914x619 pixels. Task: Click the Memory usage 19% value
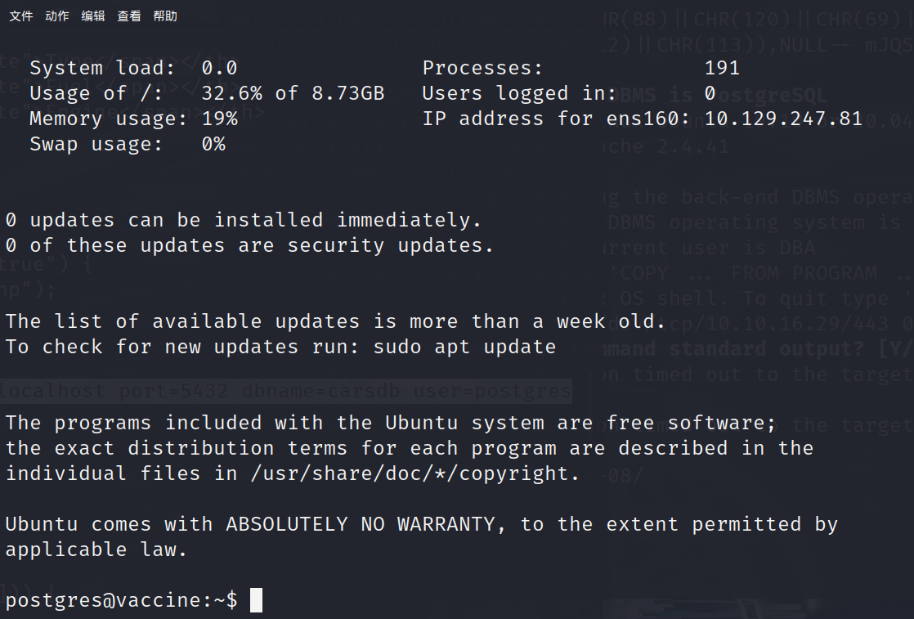point(219,119)
